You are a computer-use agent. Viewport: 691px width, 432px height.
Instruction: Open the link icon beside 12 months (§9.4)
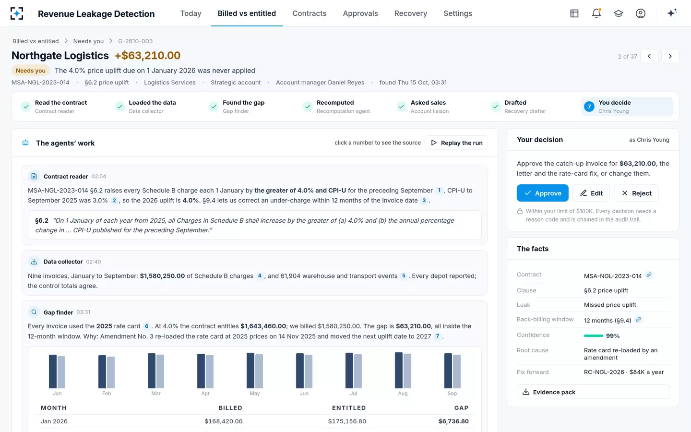[x=638, y=320]
